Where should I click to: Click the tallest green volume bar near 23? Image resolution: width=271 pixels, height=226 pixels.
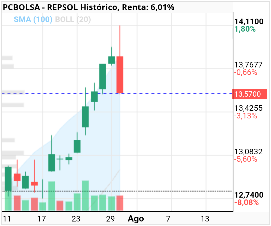tap(85, 195)
